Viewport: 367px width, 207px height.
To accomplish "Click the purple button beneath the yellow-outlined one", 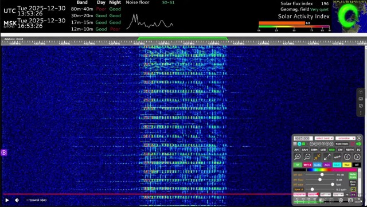I will pos(353,195).
